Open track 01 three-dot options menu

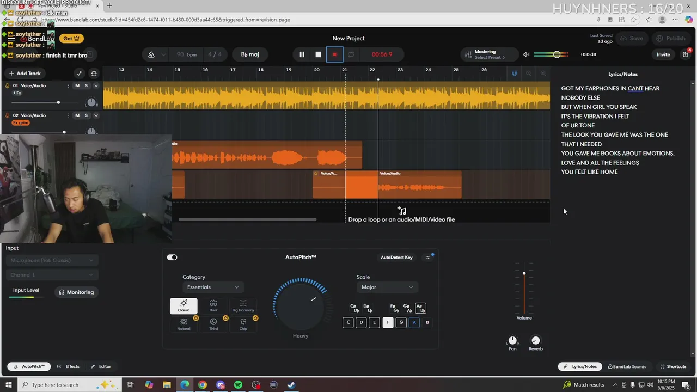[69, 85]
